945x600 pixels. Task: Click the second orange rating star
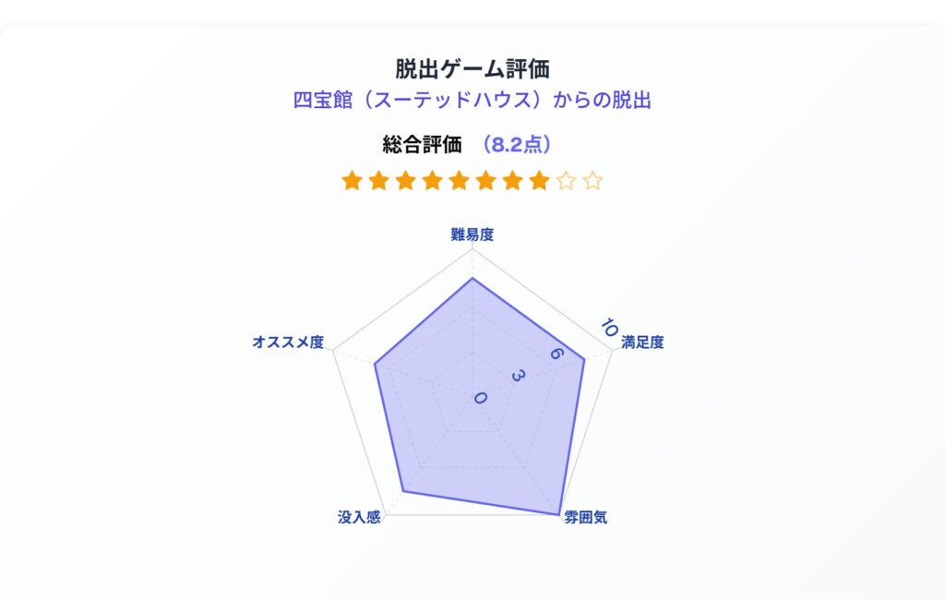(x=378, y=180)
